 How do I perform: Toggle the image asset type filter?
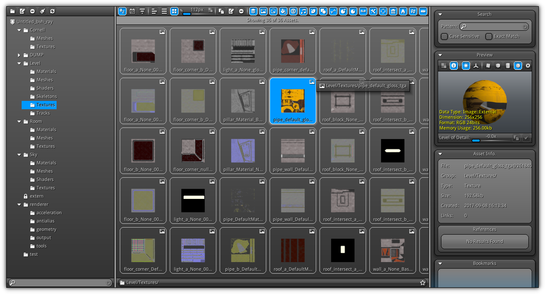tap(263, 11)
